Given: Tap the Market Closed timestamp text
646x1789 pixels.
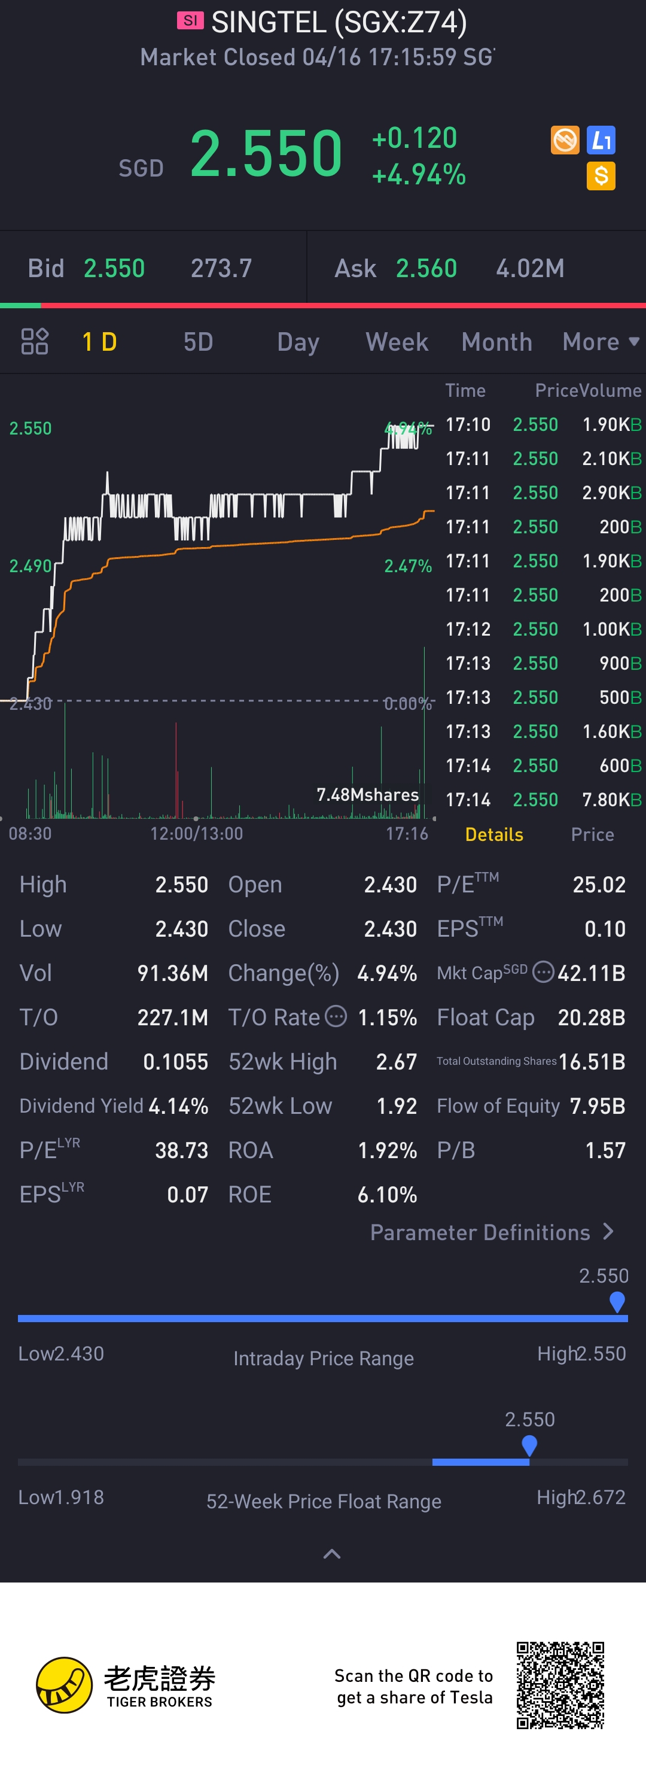Looking at the screenshot, I should (318, 57).
